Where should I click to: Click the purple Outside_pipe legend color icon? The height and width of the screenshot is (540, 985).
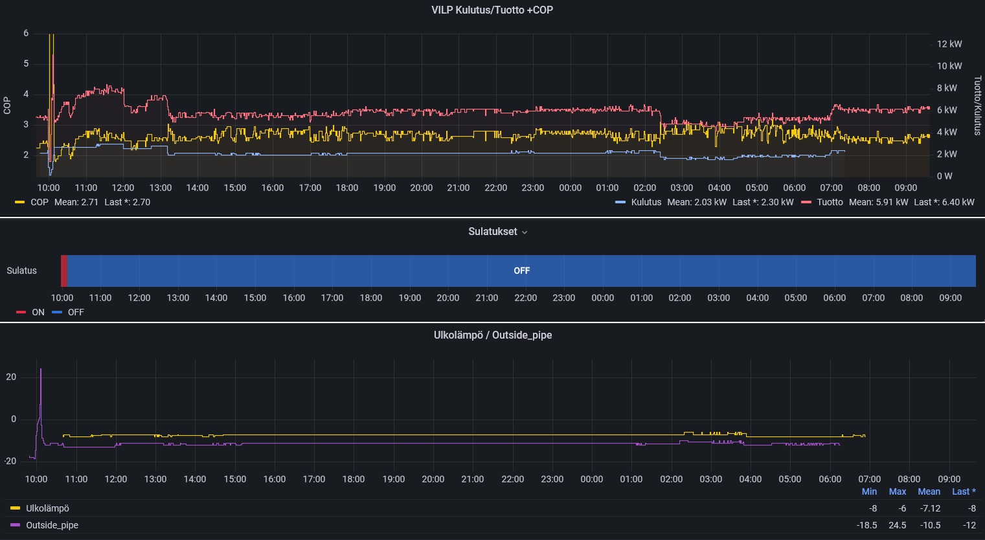click(x=16, y=525)
